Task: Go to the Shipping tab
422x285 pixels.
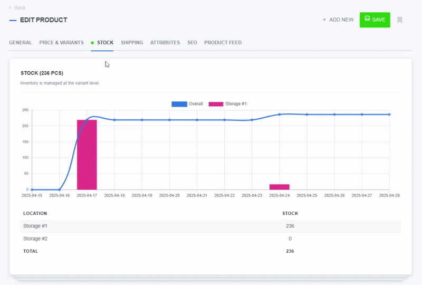Action: [x=132, y=43]
